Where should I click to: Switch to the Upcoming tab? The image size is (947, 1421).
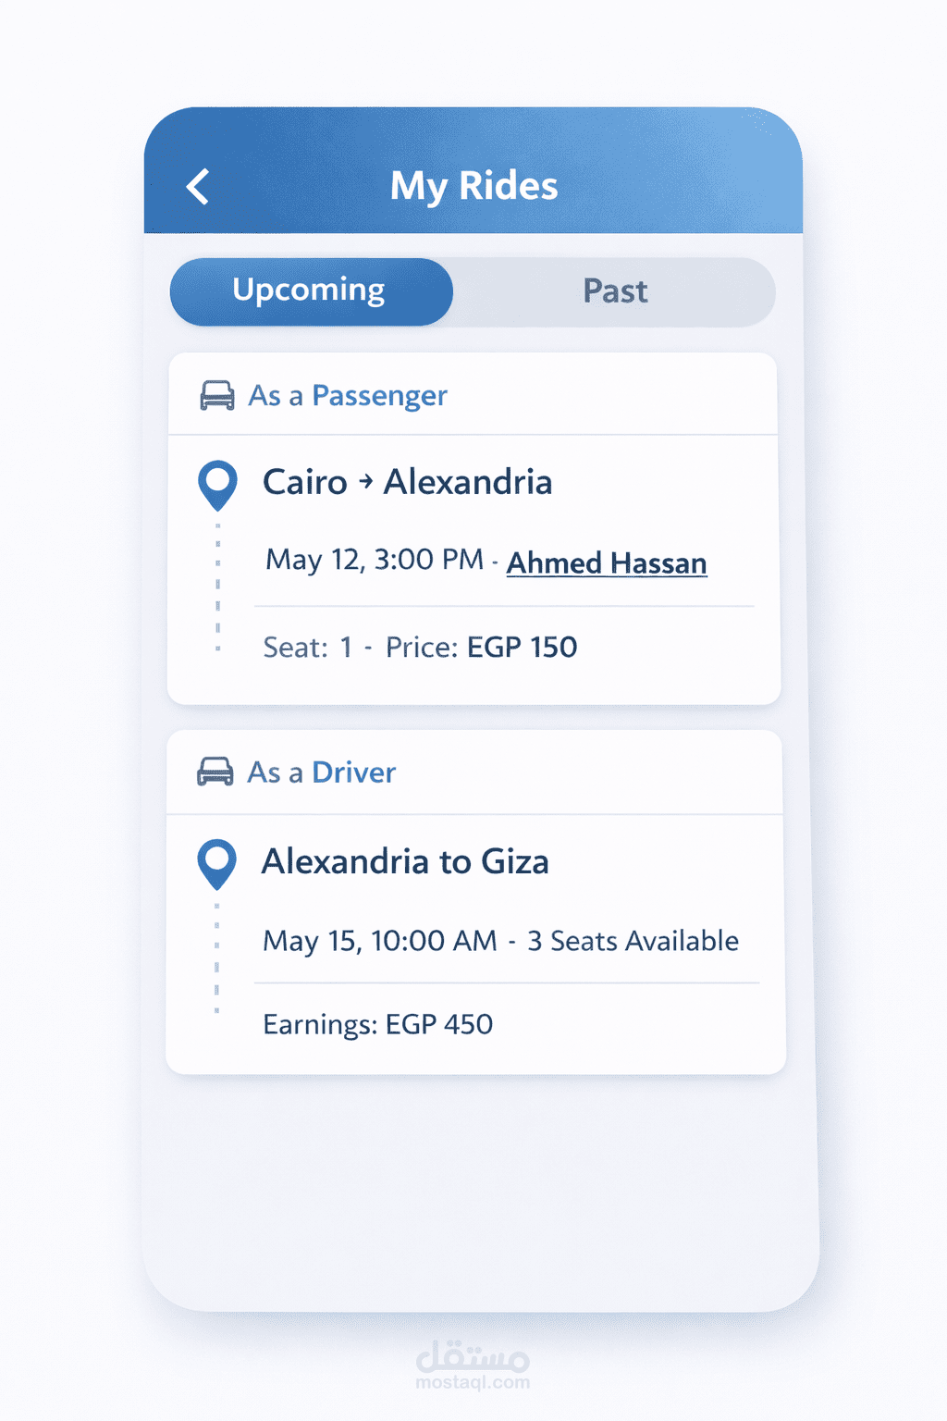point(311,291)
